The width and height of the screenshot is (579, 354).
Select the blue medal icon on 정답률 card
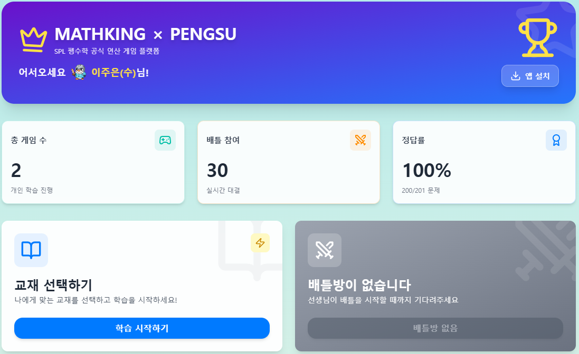(556, 140)
